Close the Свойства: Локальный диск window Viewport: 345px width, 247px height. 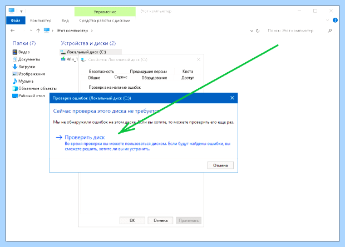(x=199, y=59)
